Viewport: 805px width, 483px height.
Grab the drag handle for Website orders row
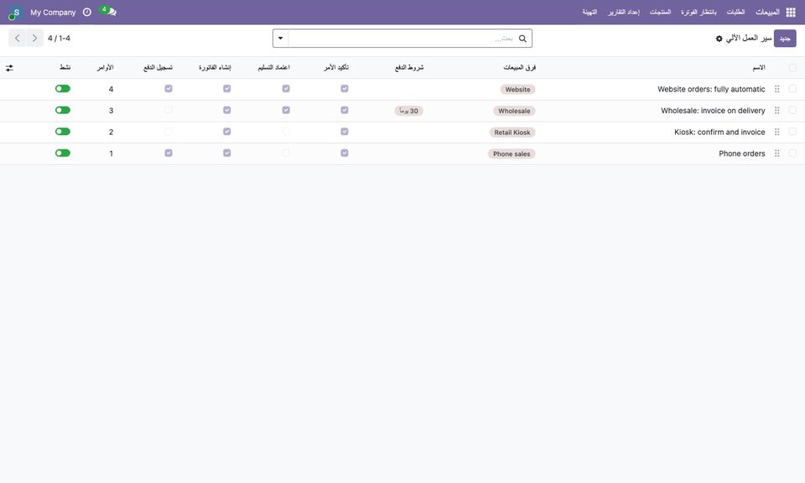point(776,89)
